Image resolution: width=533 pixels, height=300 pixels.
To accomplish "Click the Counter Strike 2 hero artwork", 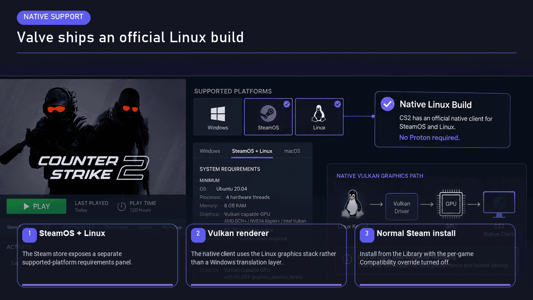I will coord(93,137).
